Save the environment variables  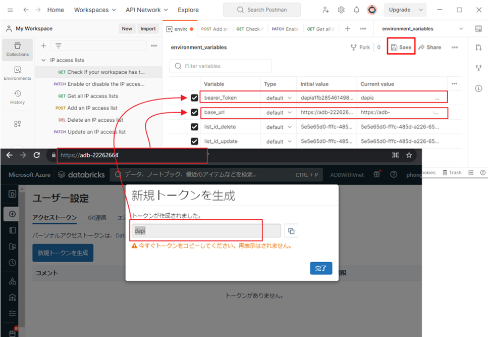tap(401, 47)
